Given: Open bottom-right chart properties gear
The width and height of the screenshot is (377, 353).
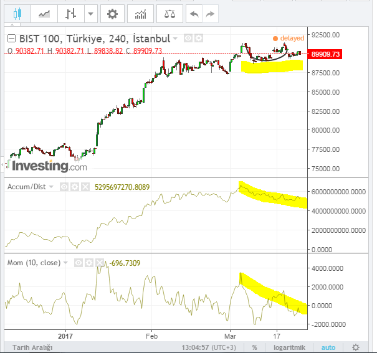Looking at the screenshot, I should [356, 347].
